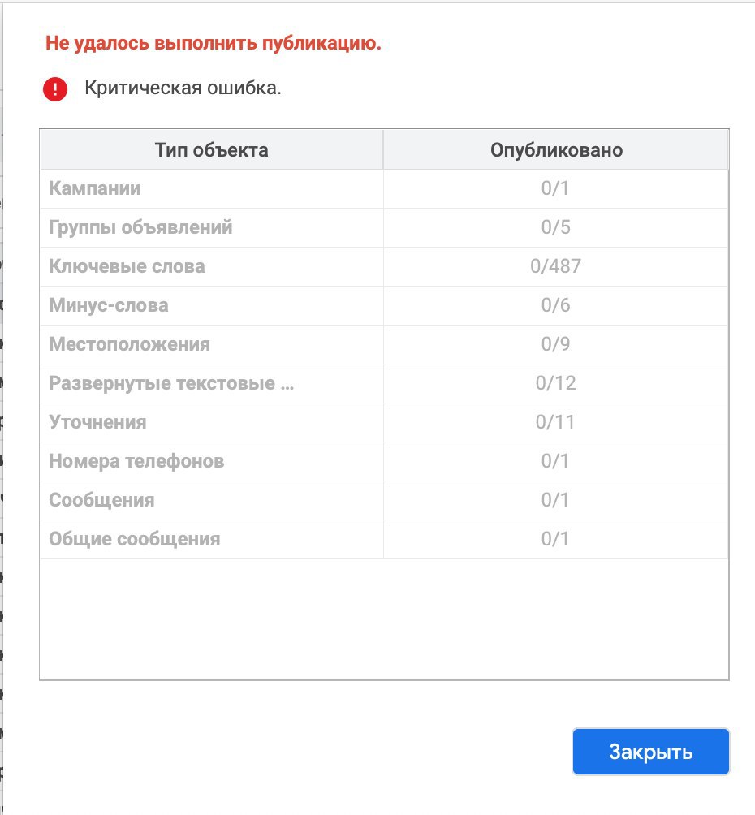
Task: Click the 0/487 published count cell
Action: click(x=555, y=266)
